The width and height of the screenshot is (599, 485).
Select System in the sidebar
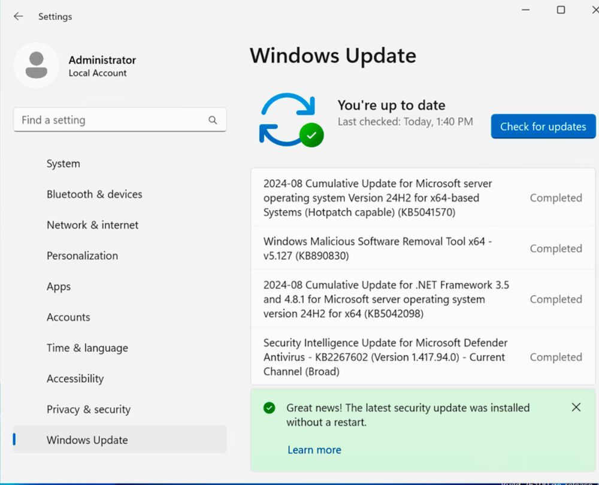(x=63, y=163)
